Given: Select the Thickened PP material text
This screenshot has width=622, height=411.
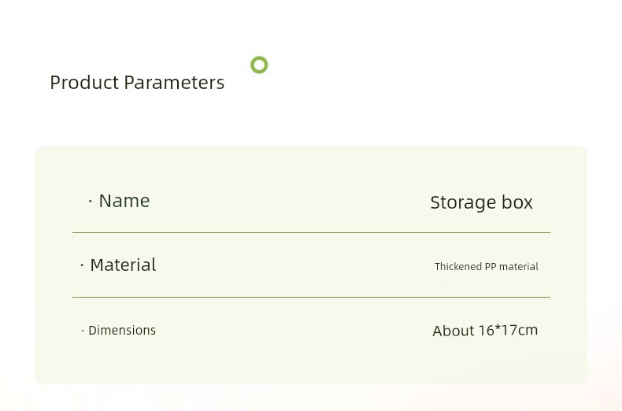Looking at the screenshot, I should tap(487, 267).
